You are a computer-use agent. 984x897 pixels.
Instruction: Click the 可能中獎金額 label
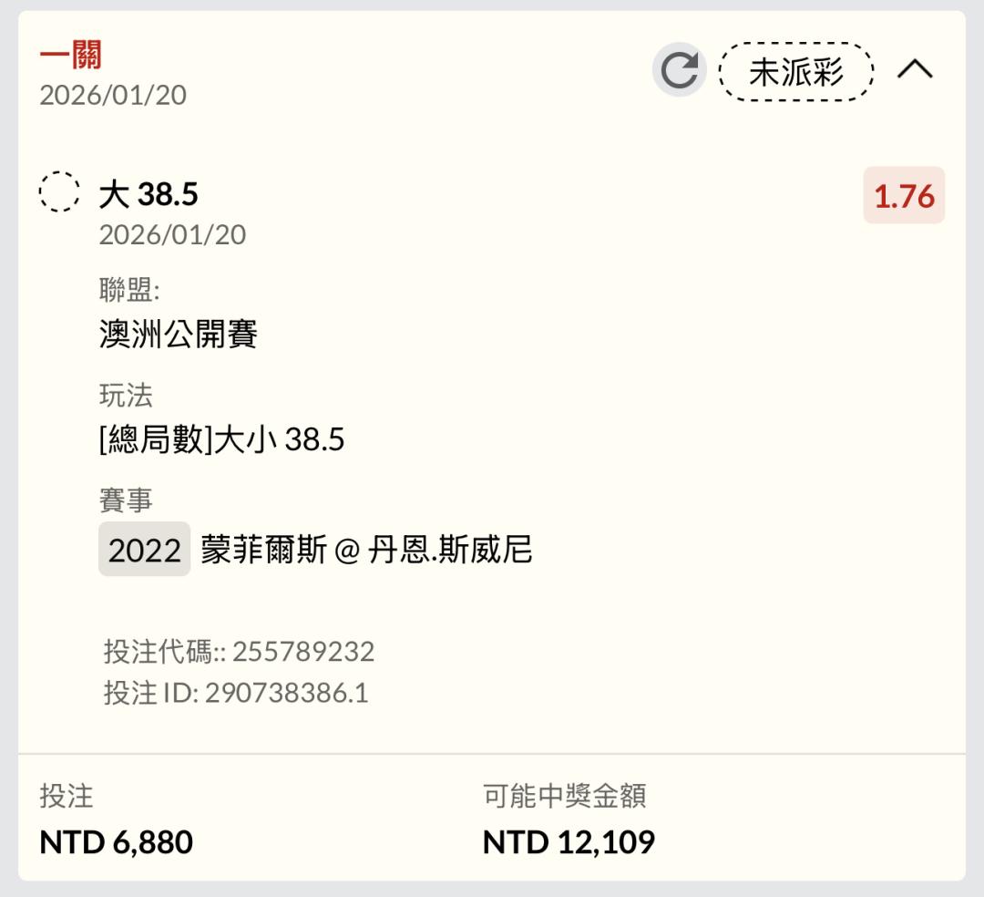click(x=564, y=796)
